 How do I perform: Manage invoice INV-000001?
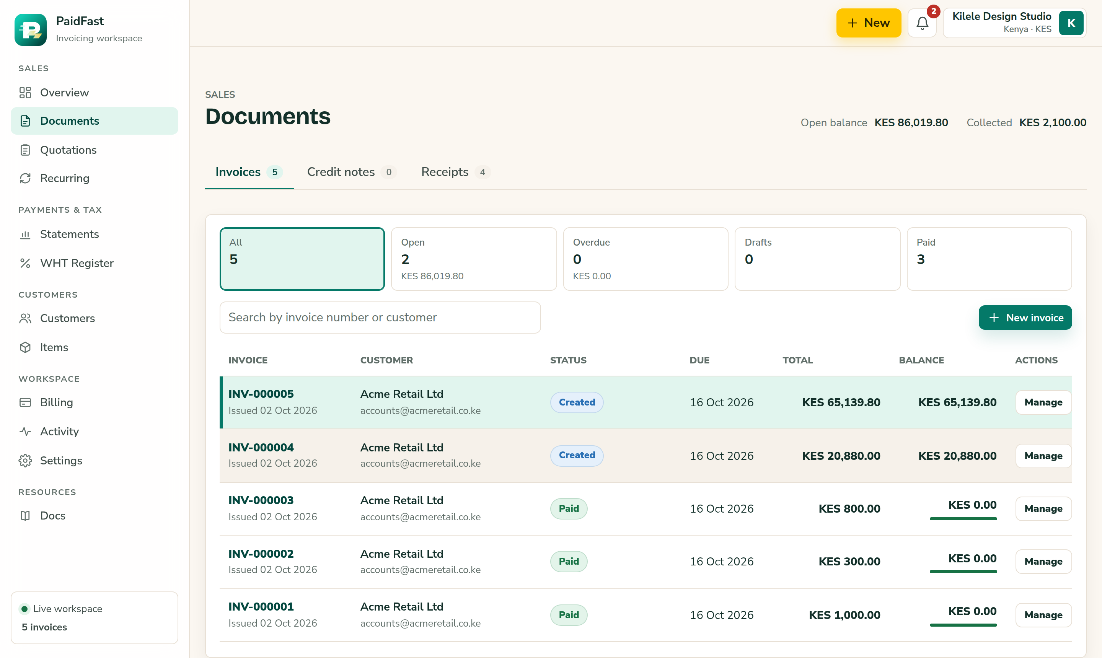tap(1043, 615)
